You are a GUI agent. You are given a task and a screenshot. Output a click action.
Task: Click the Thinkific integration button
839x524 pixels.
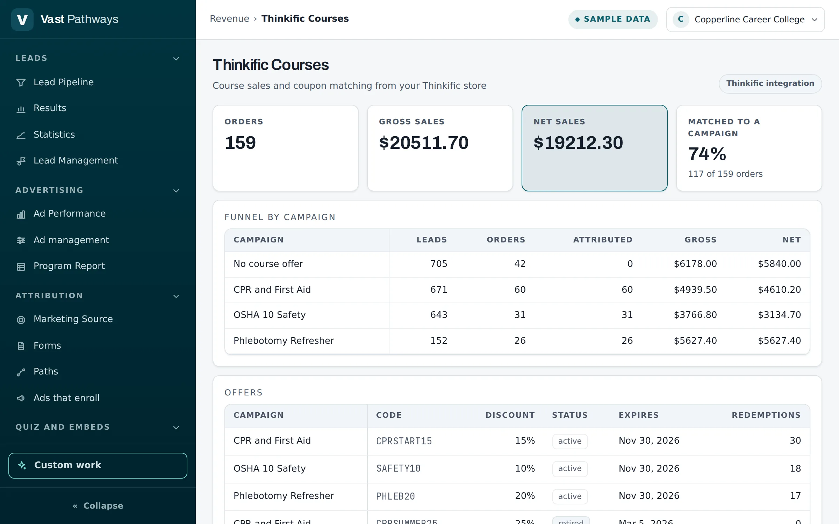pyautogui.click(x=770, y=83)
